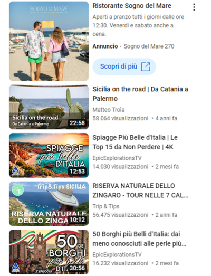Click the Sogno del Mare 270 advertiser name
Screen dimensions: 211x276
tap(149, 46)
